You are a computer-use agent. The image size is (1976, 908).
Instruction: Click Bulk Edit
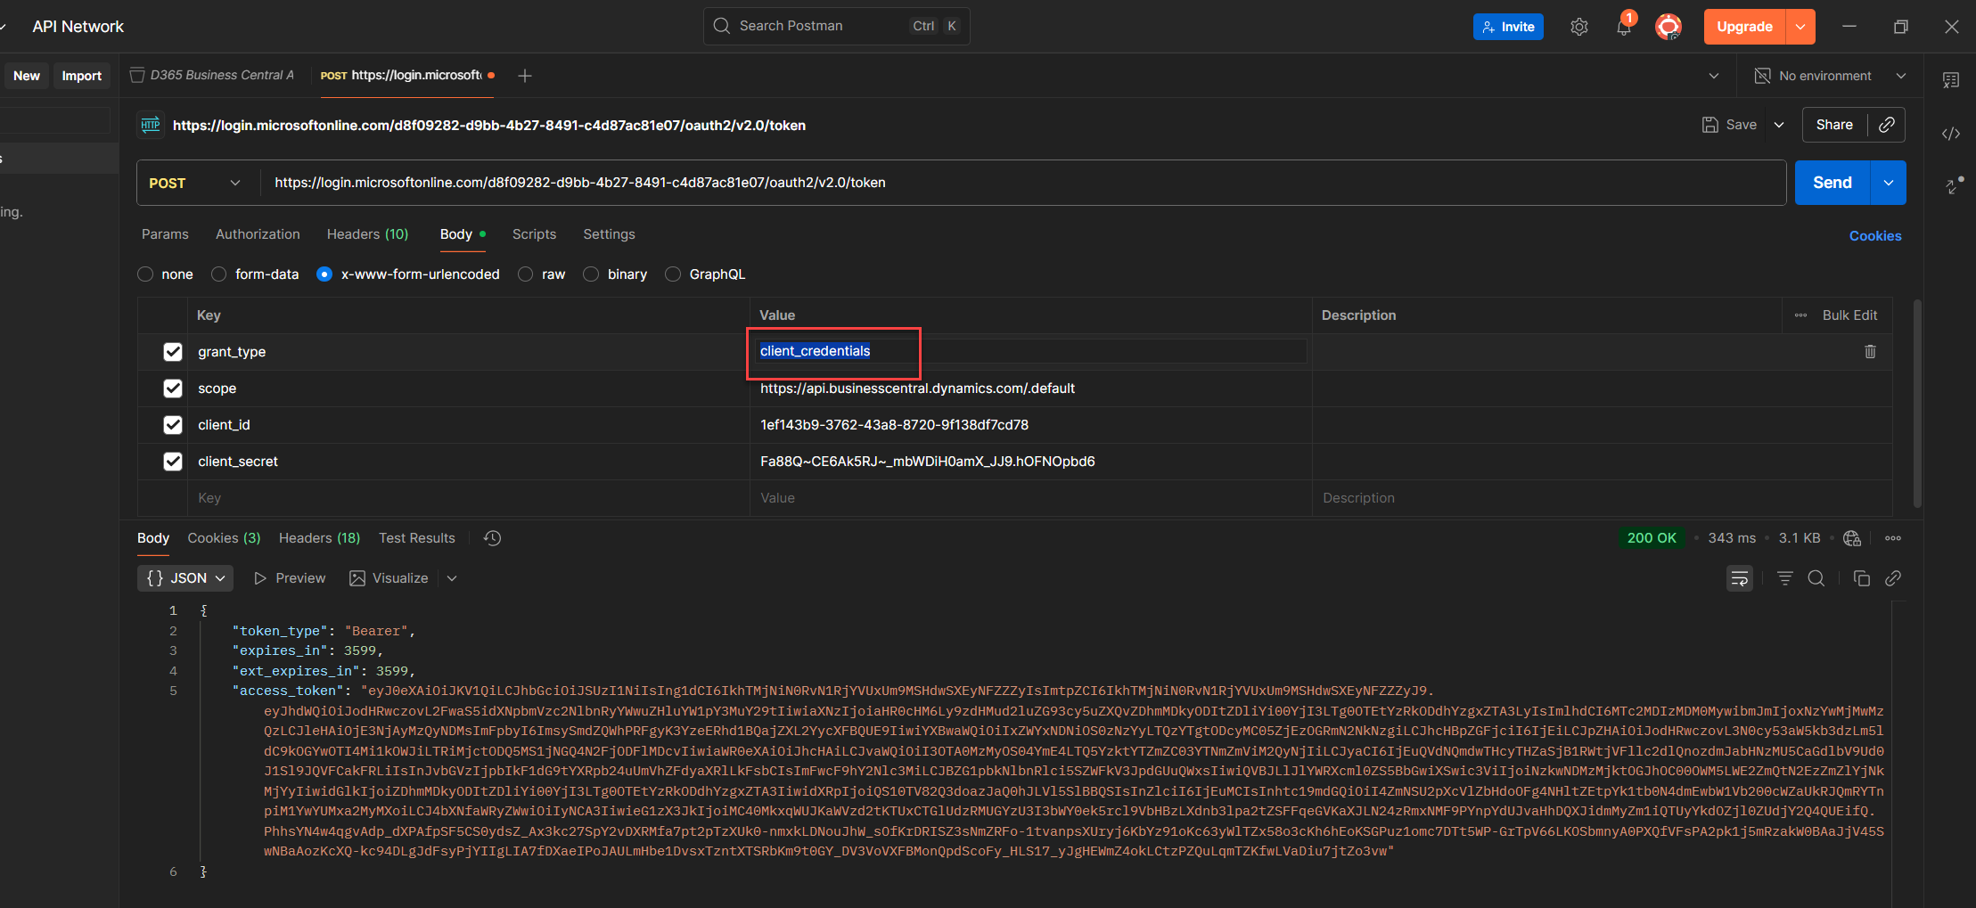[1849, 315]
